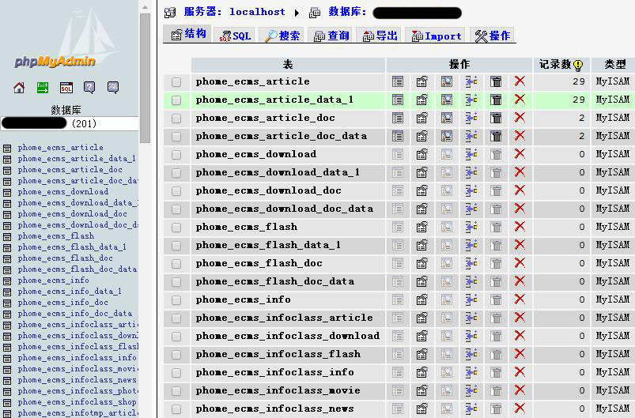Open phome_ecms_info_data_1 link in sidebar

coord(70,292)
